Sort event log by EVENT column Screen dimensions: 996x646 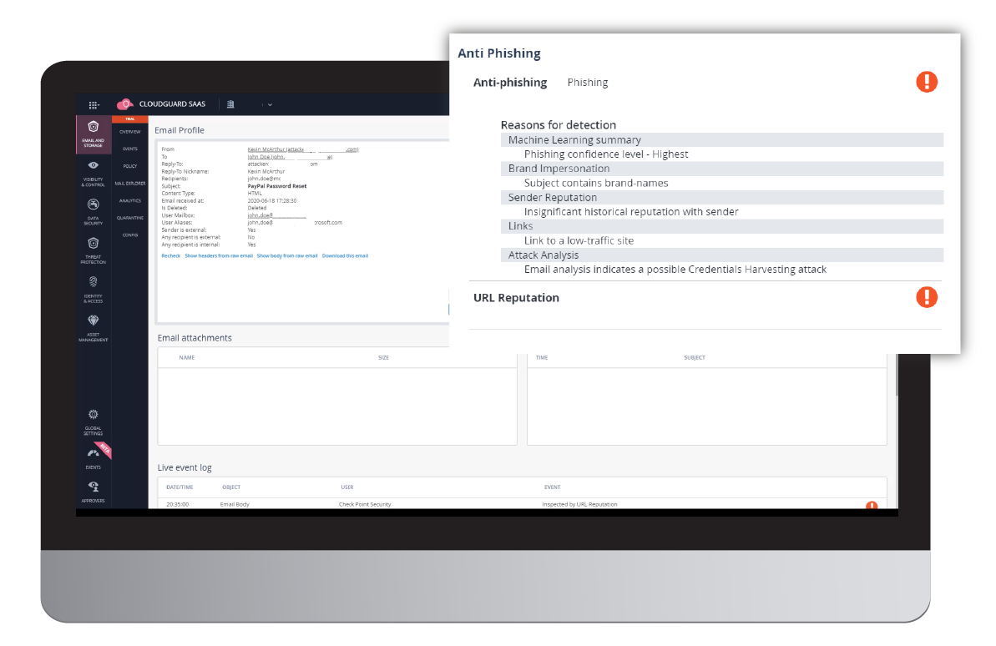[x=552, y=487]
